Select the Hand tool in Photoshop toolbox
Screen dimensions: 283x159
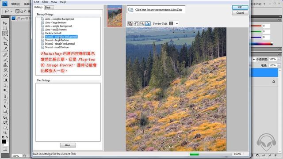point(5,128)
